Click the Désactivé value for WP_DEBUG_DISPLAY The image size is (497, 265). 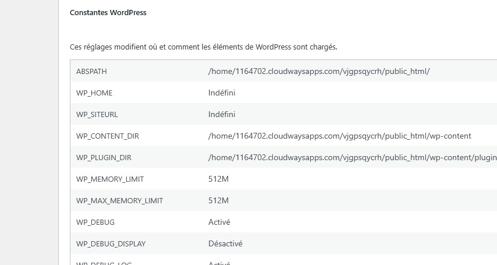click(x=225, y=244)
